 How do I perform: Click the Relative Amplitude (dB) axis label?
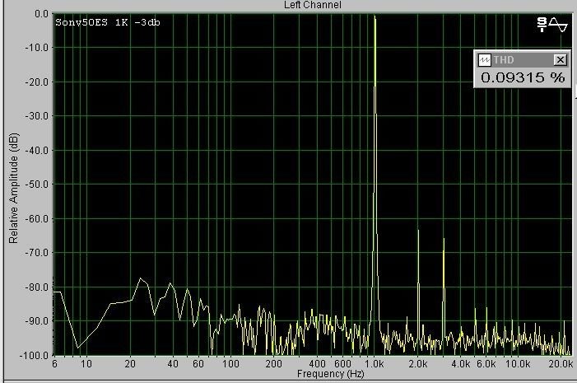point(13,188)
